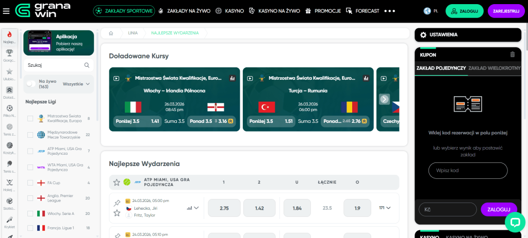
Task: Select Koszykówka basketball sidebar icon
Action: (9, 145)
